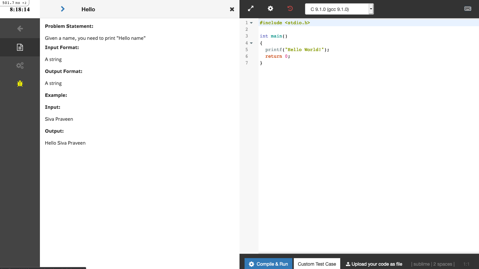This screenshot has width=479, height=269.
Task: Click the back arrow in the left sidebar
Action: point(20,28)
